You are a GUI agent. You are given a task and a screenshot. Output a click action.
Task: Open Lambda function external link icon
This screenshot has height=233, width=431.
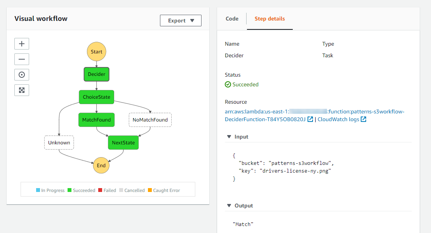[310, 119]
